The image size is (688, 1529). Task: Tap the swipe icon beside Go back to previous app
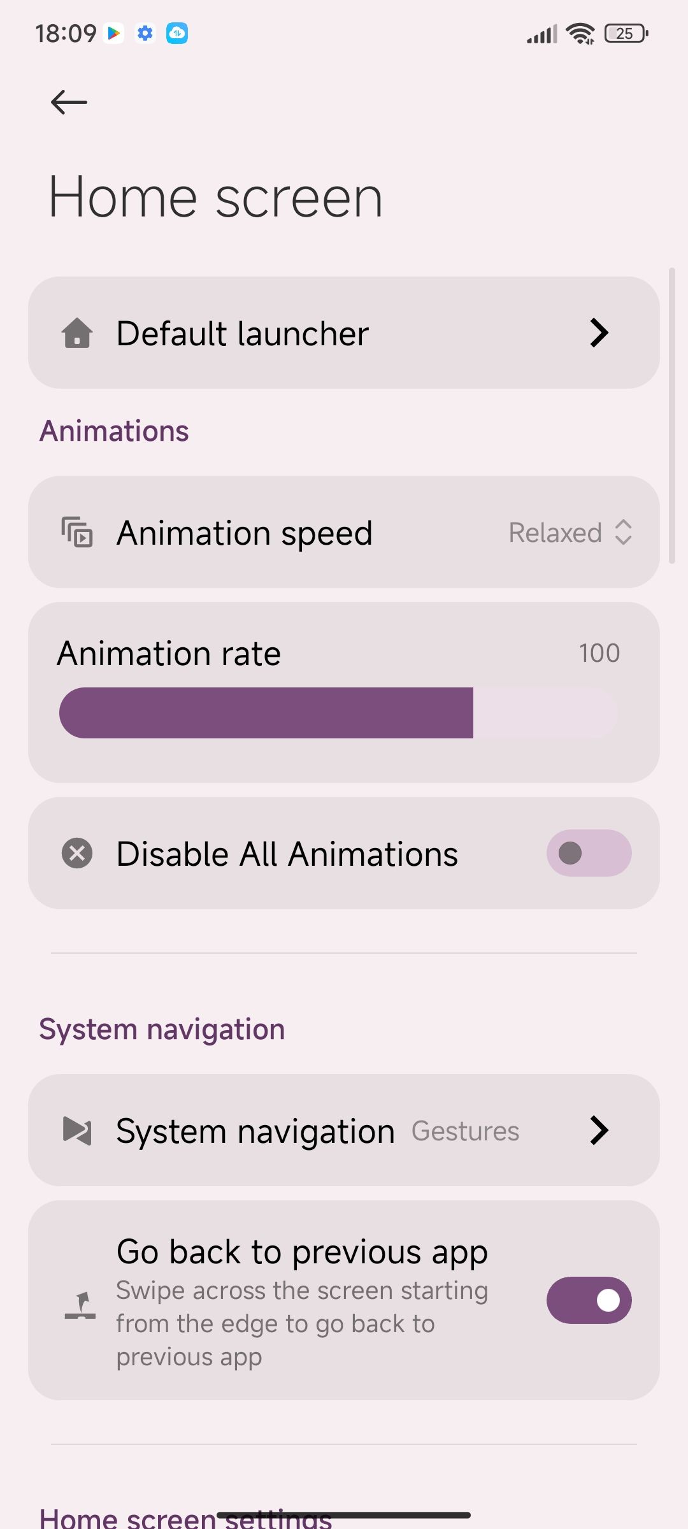pyautogui.click(x=80, y=1305)
